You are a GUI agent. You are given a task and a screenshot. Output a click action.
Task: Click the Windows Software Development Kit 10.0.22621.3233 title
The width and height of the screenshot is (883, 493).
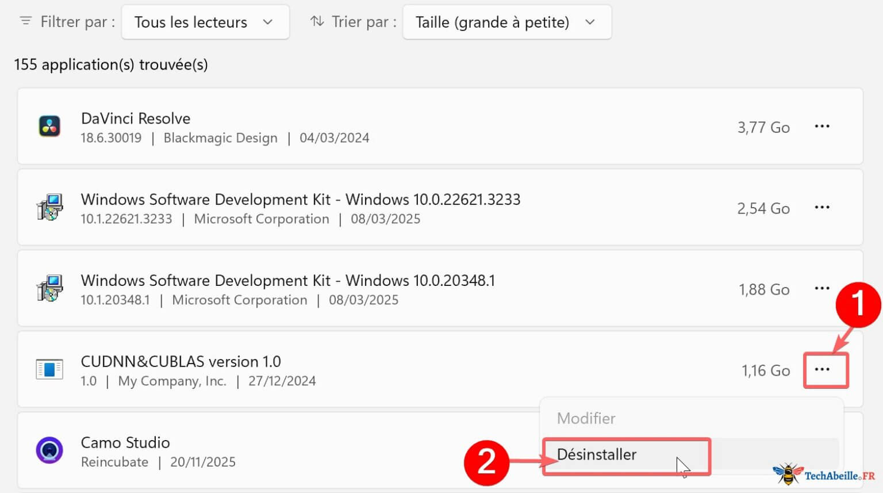(301, 199)
